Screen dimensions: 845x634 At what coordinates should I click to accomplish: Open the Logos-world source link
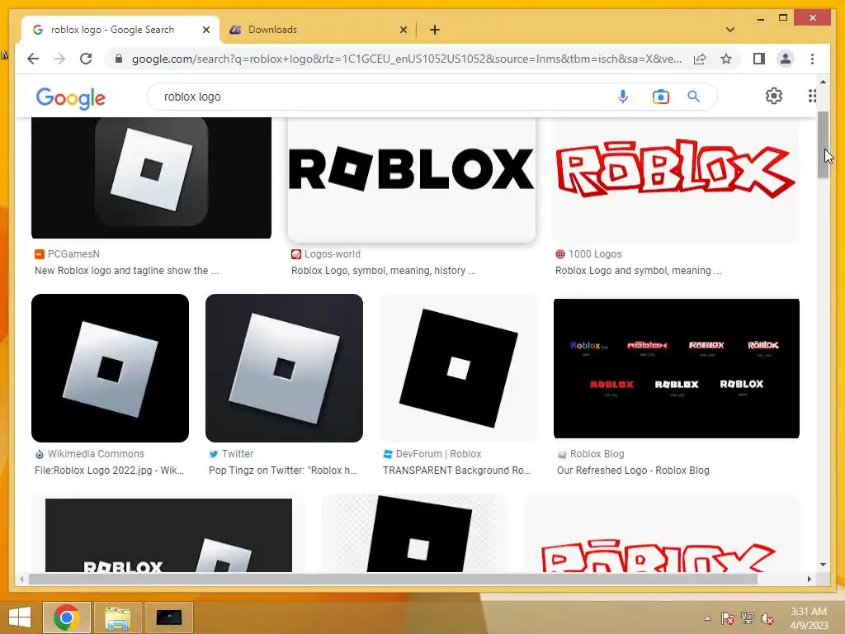(x=326, y=254)
